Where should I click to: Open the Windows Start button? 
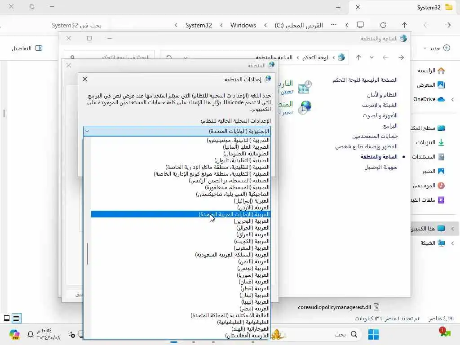[373, 334]
